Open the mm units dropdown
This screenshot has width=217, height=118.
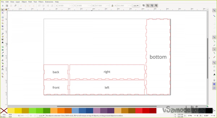136,5
